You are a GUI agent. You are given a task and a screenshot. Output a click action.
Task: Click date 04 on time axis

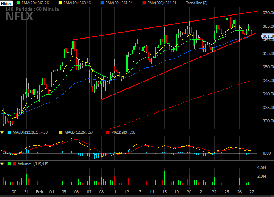pyautogui.click(x=52, y=192)
